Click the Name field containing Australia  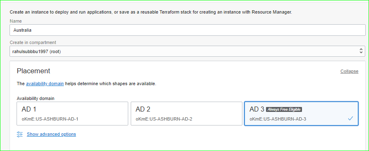pyautogui.click(x=187, y=30)
